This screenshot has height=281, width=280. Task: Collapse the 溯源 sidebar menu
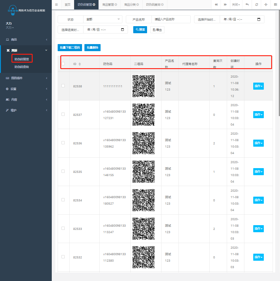[x=26, y=50]
